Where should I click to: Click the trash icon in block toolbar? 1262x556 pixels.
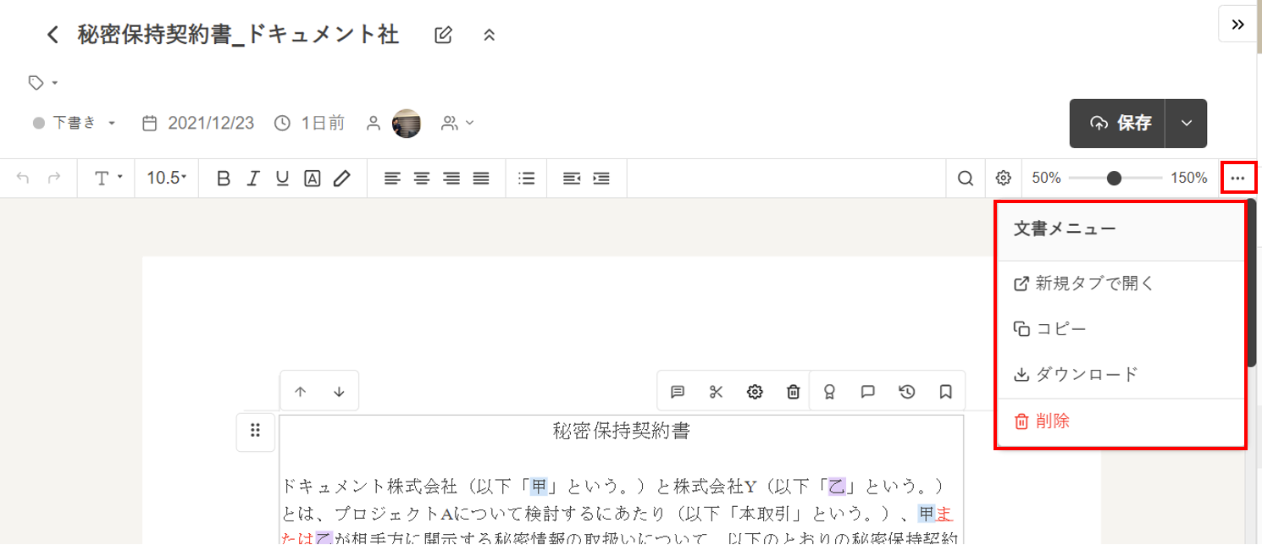794,392
